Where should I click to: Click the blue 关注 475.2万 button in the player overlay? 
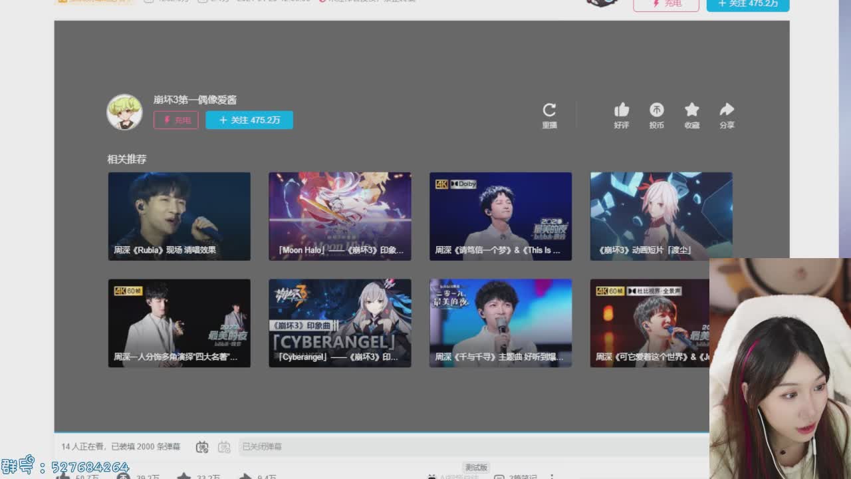pyautogui.click(x=249, y=120)
